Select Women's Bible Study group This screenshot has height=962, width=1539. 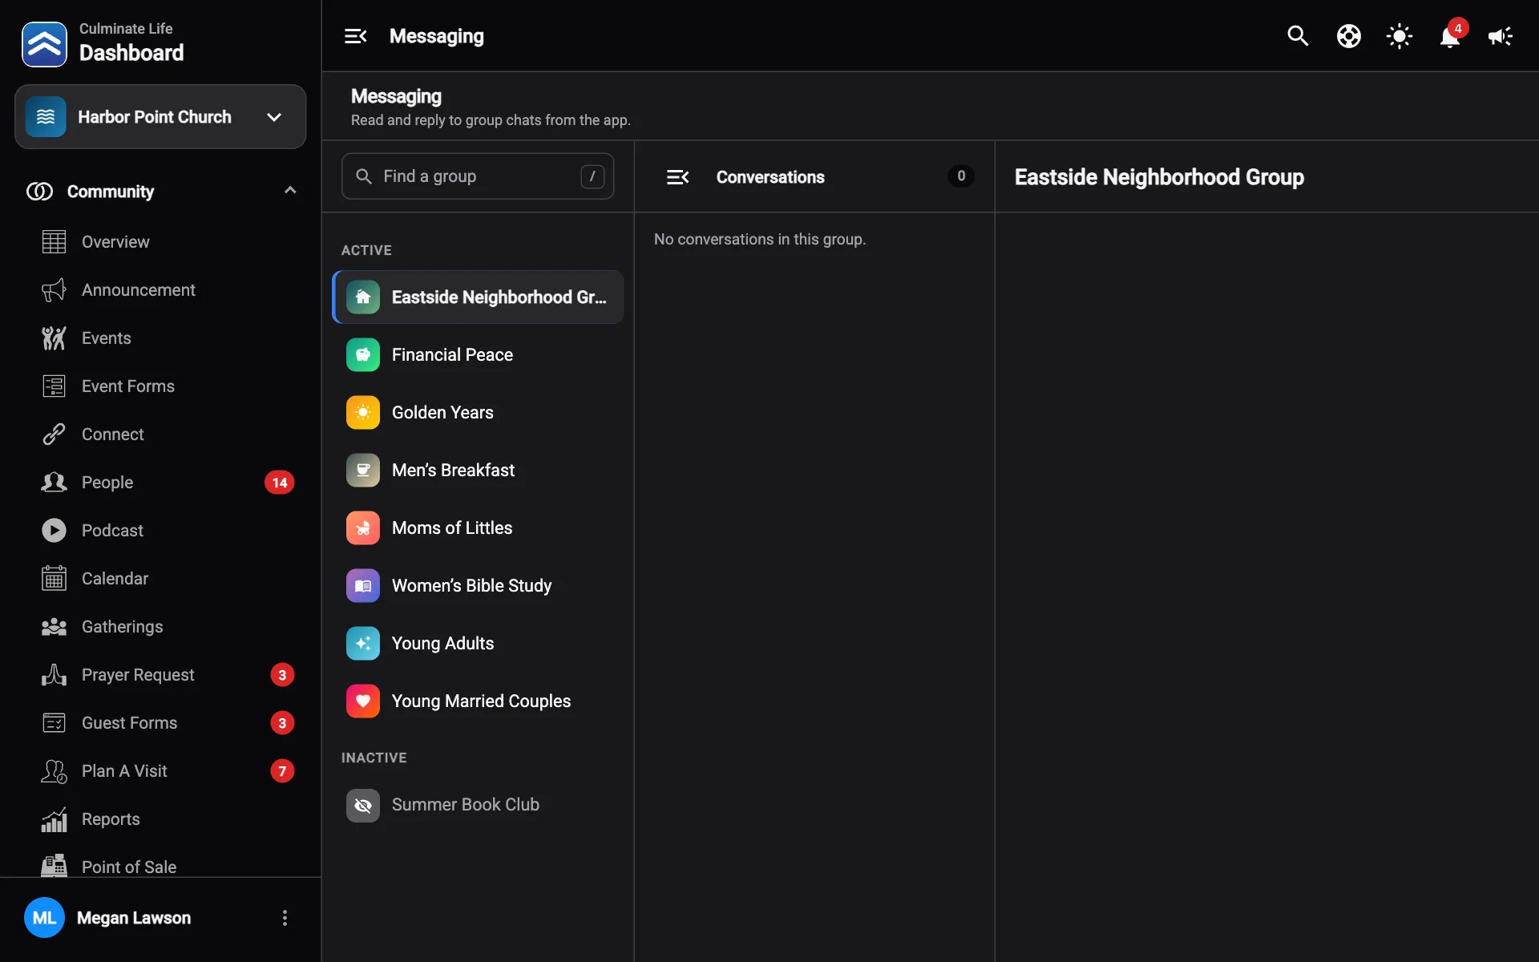pyautogui.click(x=478, y=586)
